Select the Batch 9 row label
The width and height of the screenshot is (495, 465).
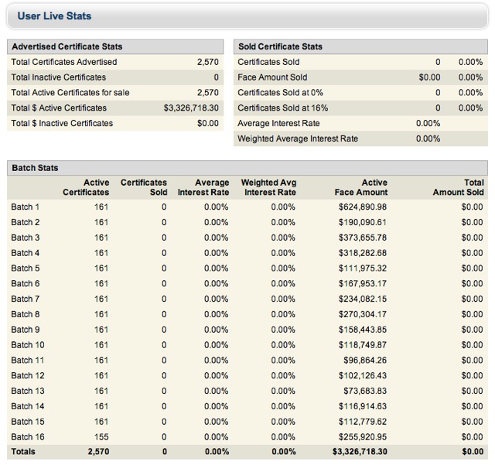click(26, 330)
